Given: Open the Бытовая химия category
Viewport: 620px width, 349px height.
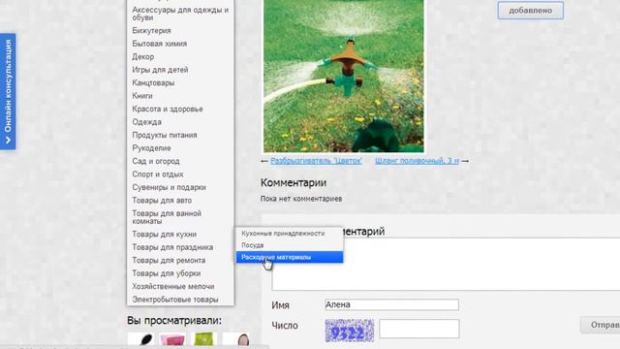Looking at the screenshot, I should coord(159,44).
